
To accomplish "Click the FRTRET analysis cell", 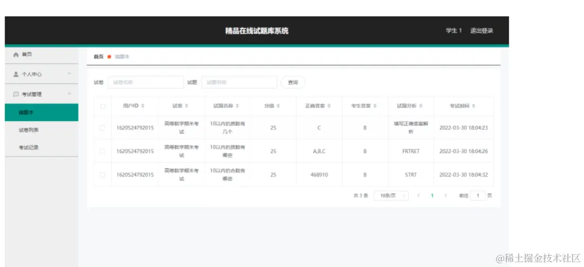I will pos(411,151).
